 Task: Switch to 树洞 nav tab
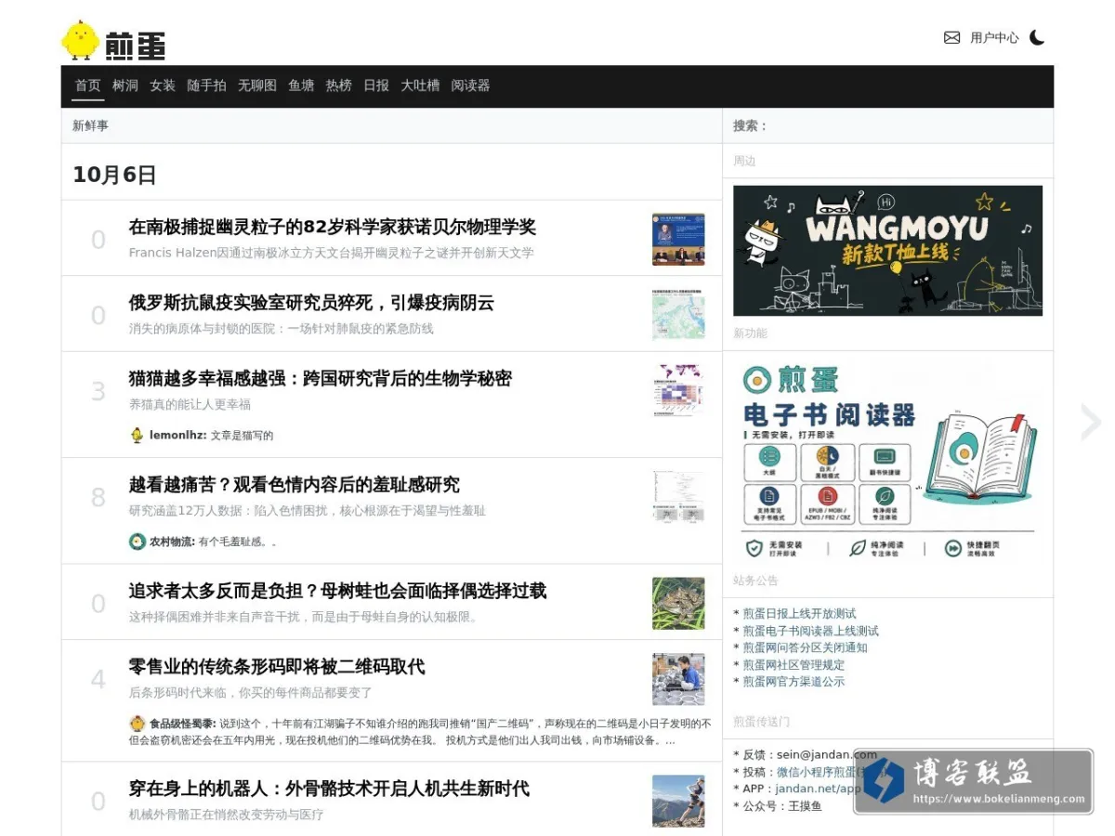[x=125, y=85]
